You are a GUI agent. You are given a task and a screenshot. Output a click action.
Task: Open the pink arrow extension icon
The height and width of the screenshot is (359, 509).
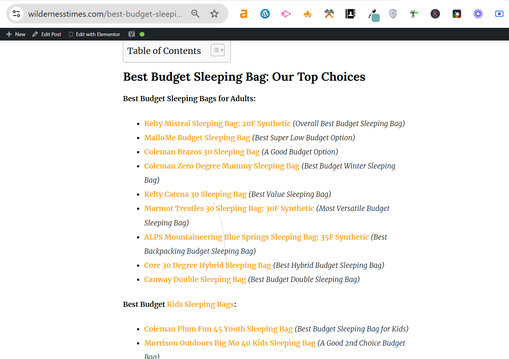[286, 14]
